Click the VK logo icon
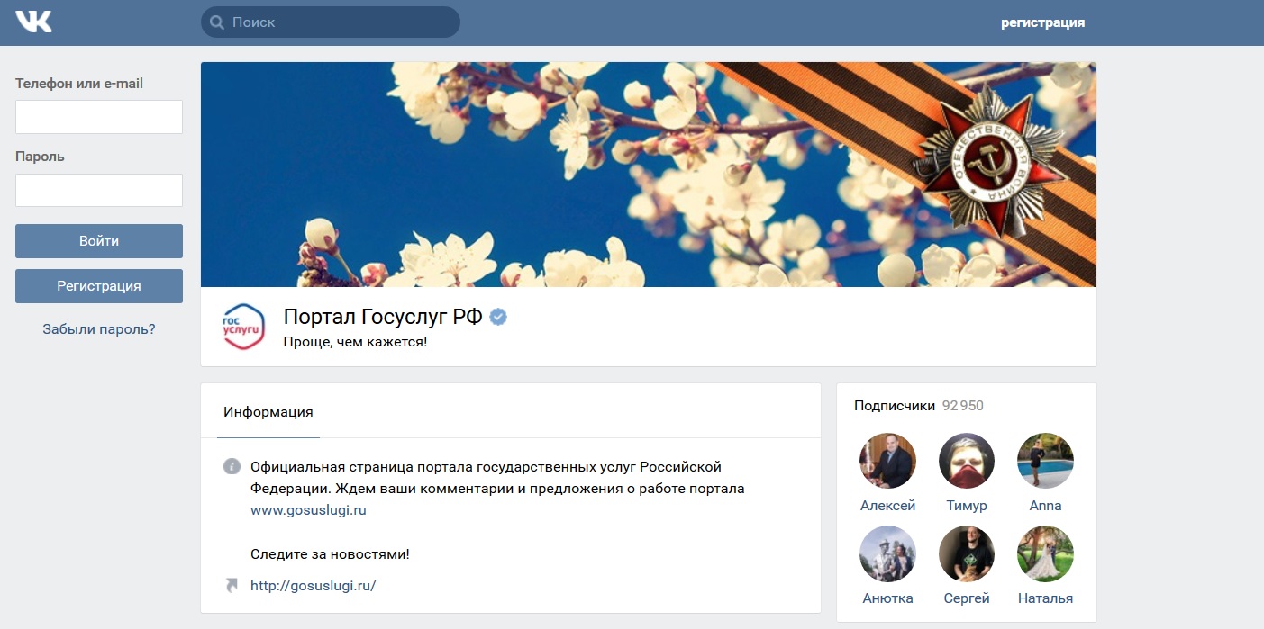 [x=33, y=22]
